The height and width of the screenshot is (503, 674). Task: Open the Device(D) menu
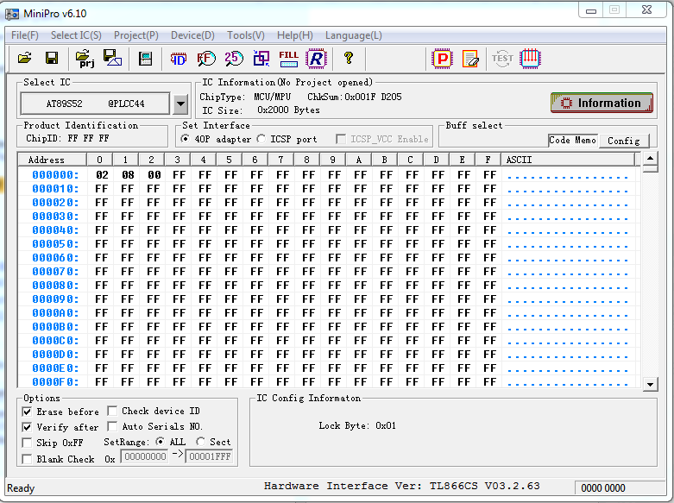[x=192, y=35]
